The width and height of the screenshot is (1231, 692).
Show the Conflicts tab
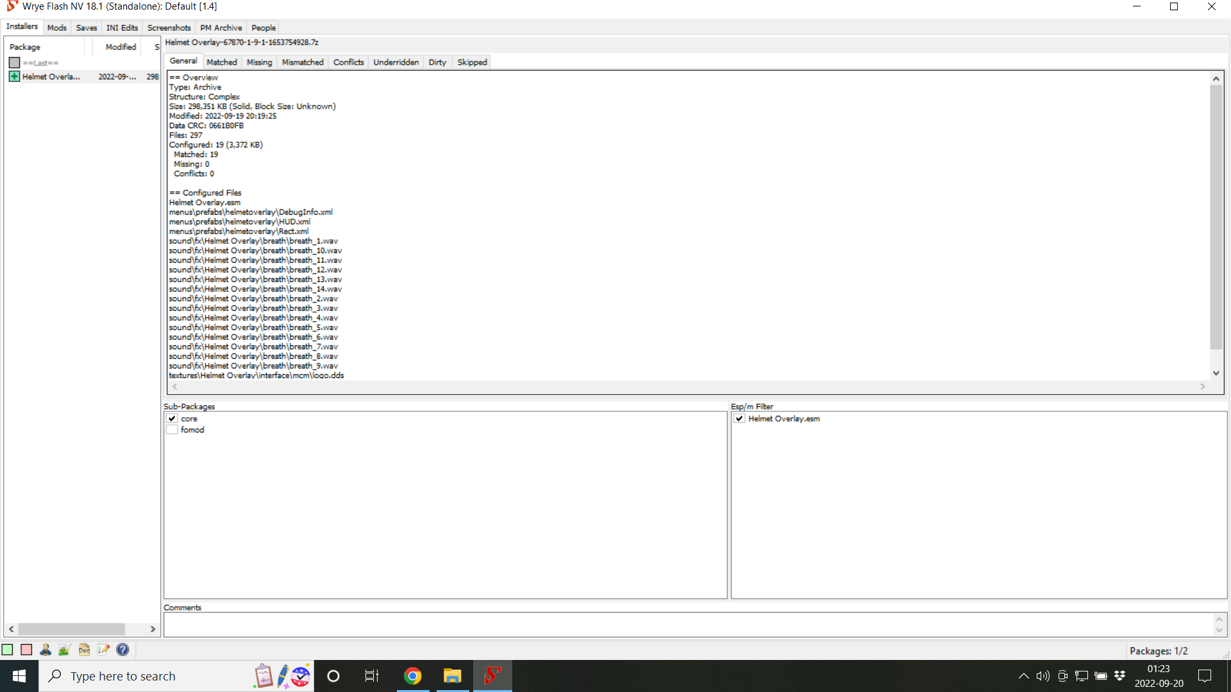(x=349, y=62)
